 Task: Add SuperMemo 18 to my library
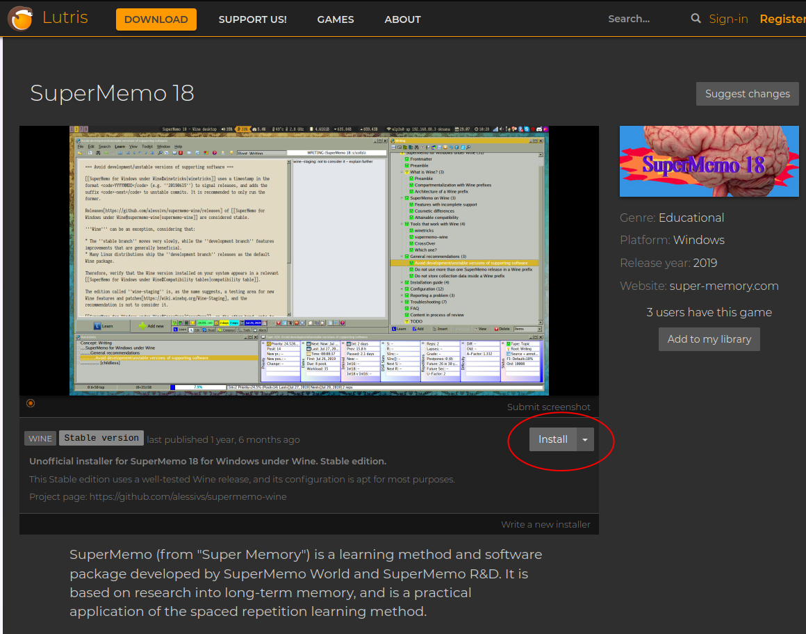tap(709, 339)
